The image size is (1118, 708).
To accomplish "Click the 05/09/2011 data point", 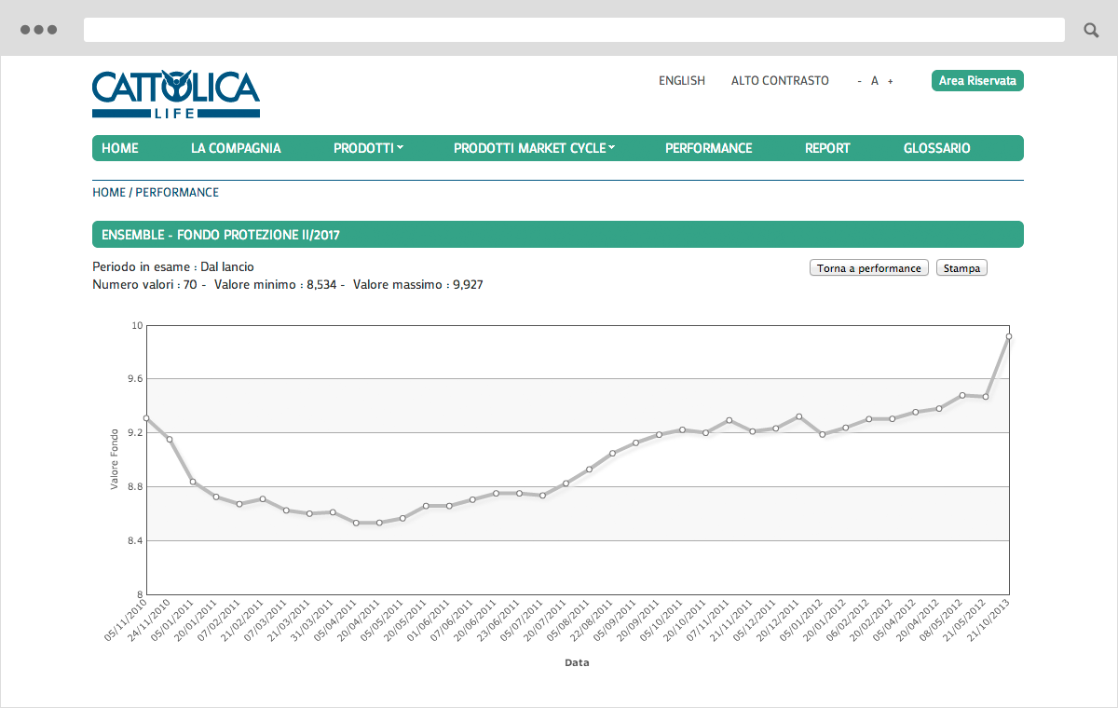I will tap(635, 442).
